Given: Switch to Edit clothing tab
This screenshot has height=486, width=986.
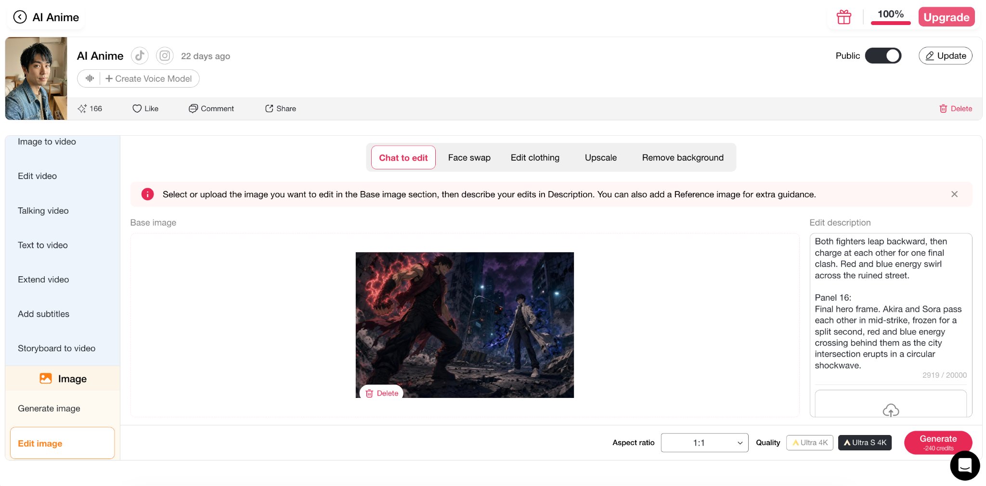Looking at the screenshot, I should pos(535,158).
